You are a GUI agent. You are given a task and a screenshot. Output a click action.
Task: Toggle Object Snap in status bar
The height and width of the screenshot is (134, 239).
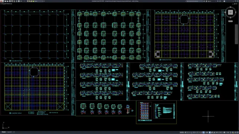pyautogui.click(x=204, y=133)
